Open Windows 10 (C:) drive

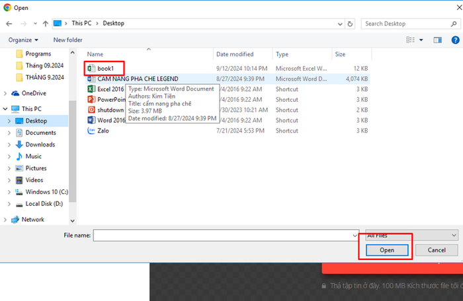pos(41,192)
